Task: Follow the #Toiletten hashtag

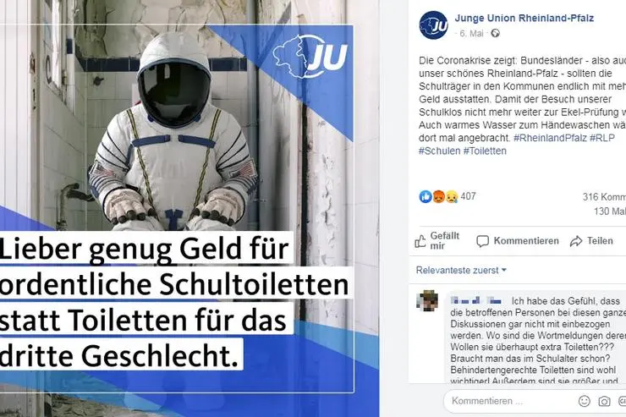Action: (x=485, y=151)
